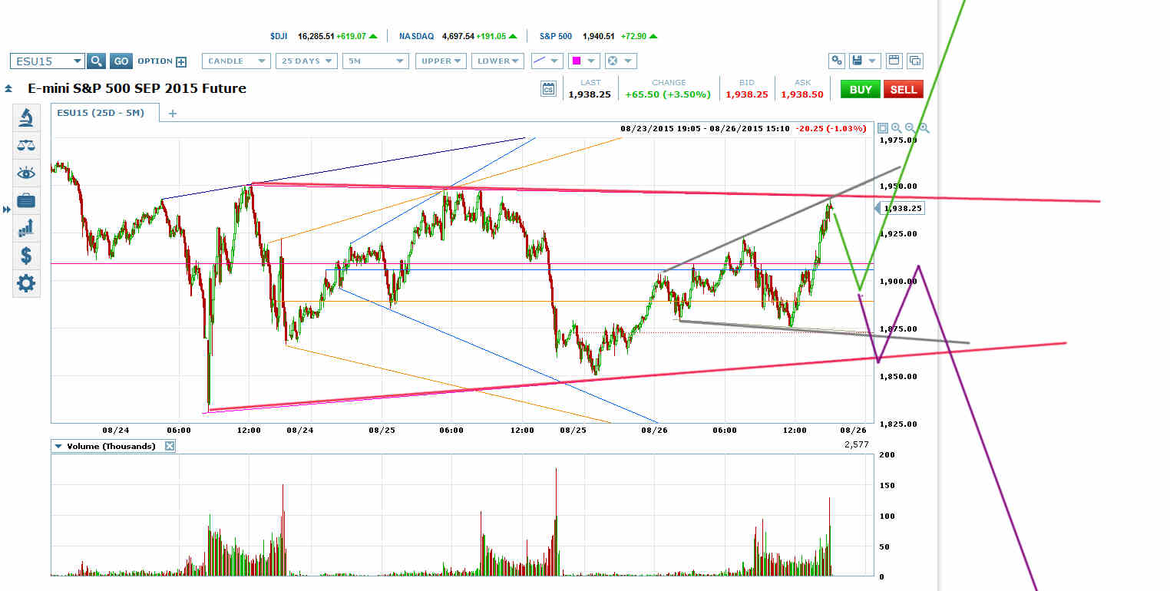Click the E-mini S&P 500 SEP 2015 Future title

(137, 88)
